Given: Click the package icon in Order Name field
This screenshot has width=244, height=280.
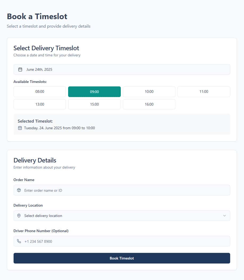Looking at the screenshot, I should [19, 190].
